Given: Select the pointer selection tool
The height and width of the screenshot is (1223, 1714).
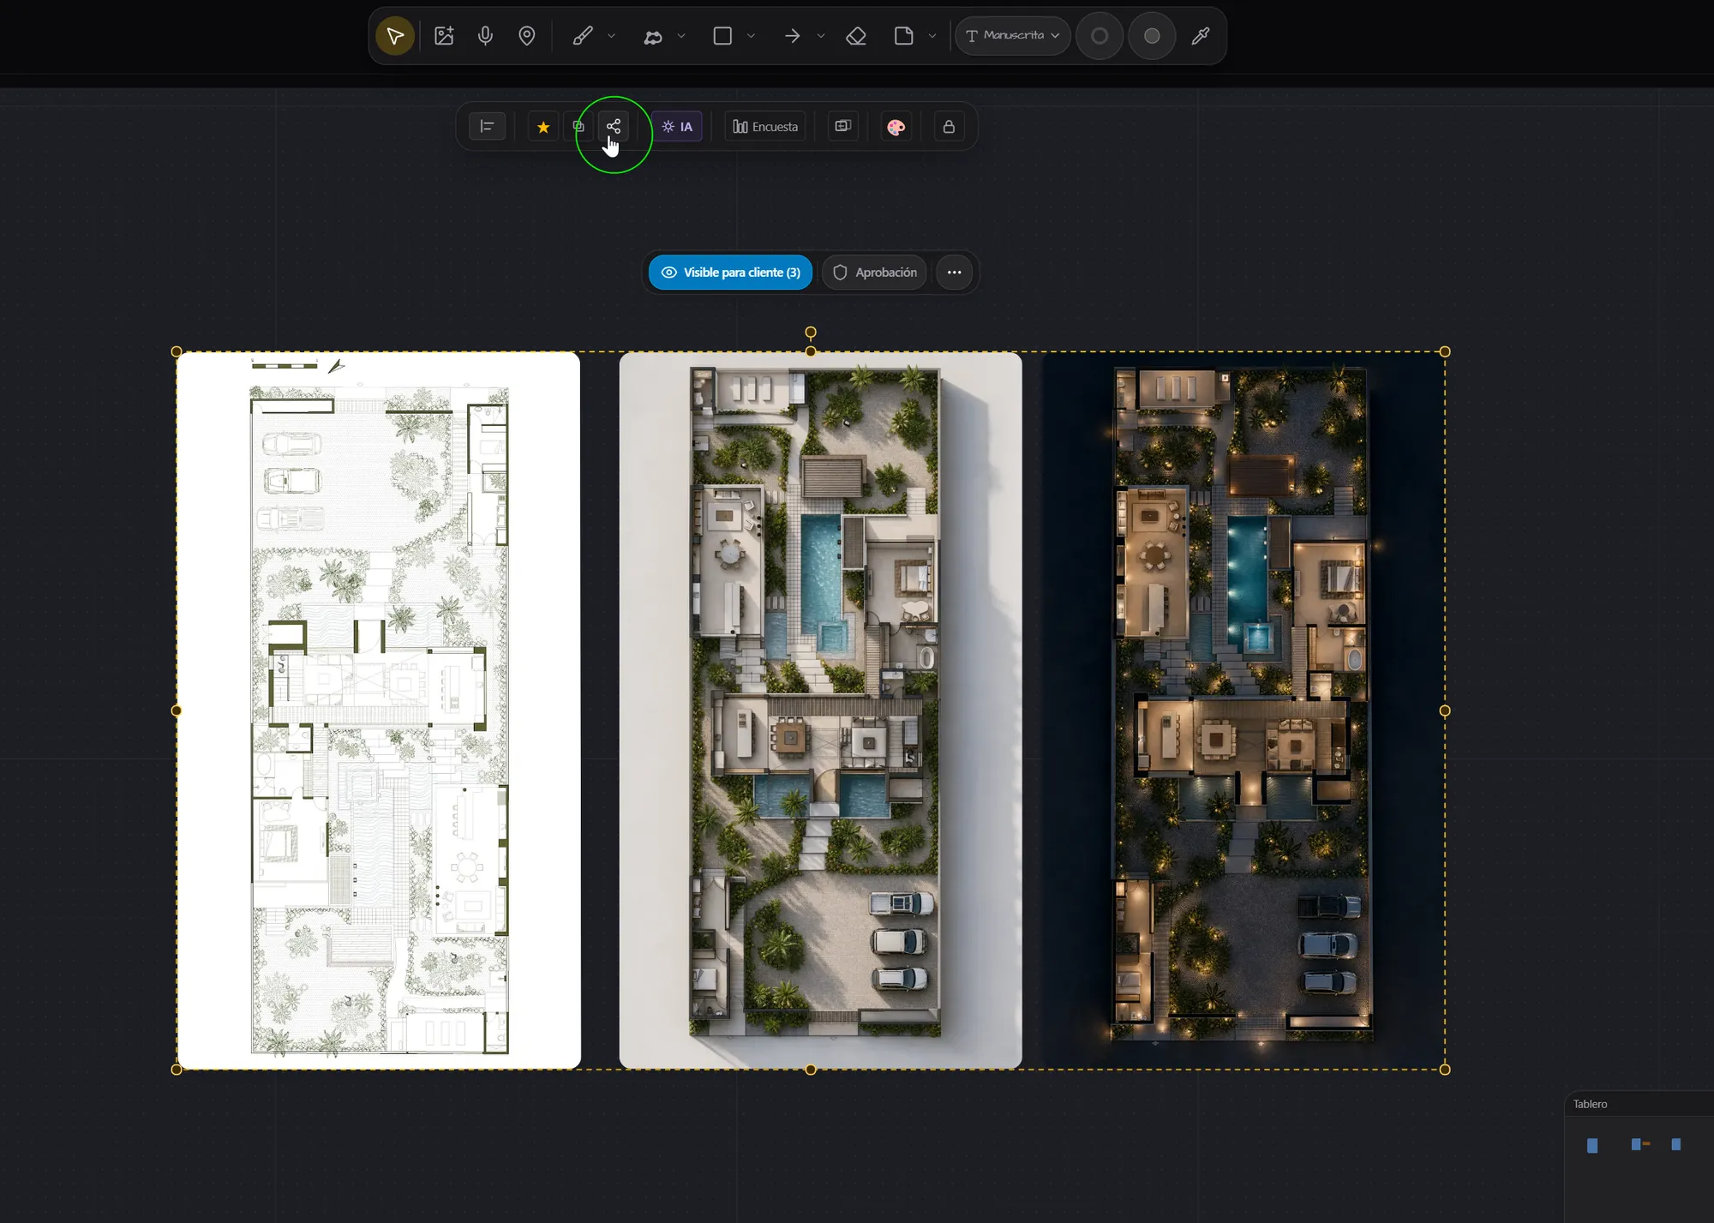Looking at the screenshot, I should [x=395, y=36].
